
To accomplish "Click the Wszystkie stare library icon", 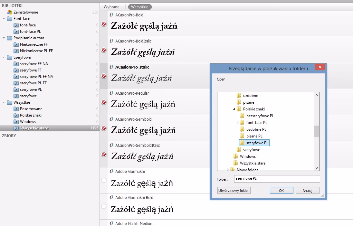I will (x=16, y=128).
